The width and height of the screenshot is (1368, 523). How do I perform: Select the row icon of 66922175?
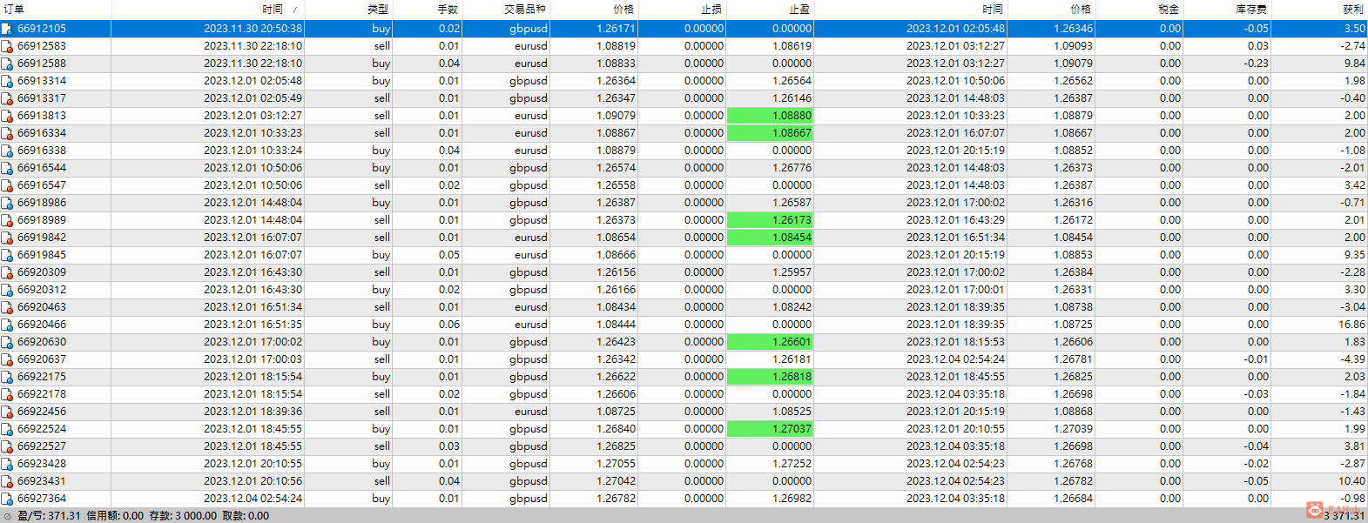pos(7,377)
